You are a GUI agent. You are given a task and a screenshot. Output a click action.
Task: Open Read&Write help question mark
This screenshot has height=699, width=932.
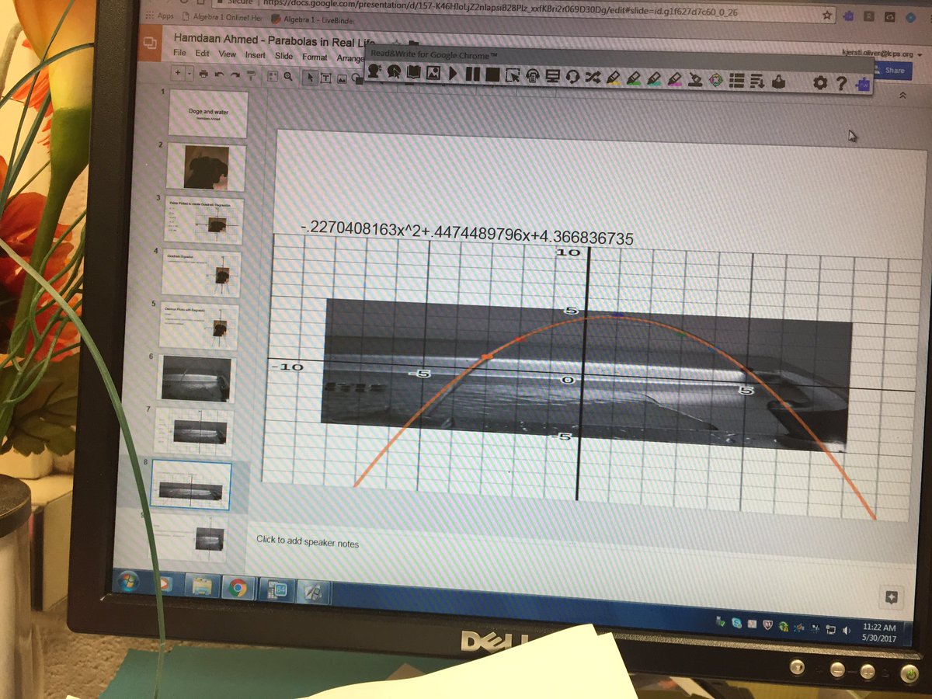(841, 83)
